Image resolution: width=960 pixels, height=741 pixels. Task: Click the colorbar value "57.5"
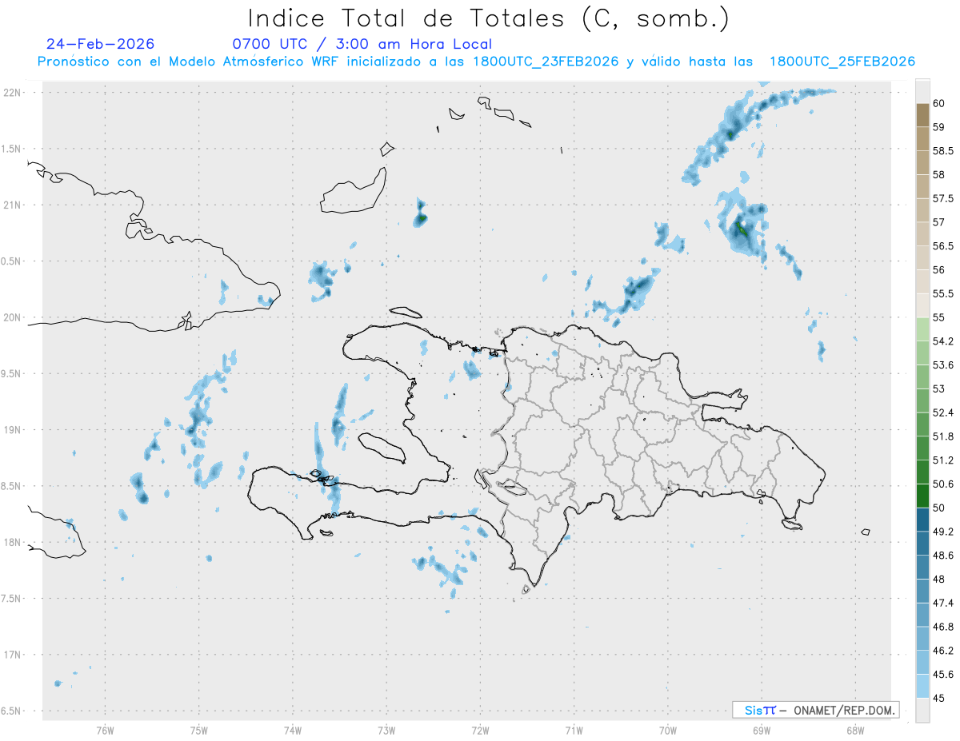(x=942, y=198)
